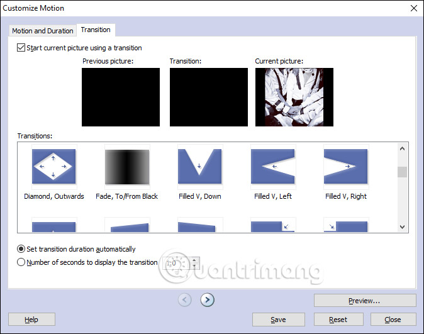Increase transition seconds with up spinner

click(194, 260)
